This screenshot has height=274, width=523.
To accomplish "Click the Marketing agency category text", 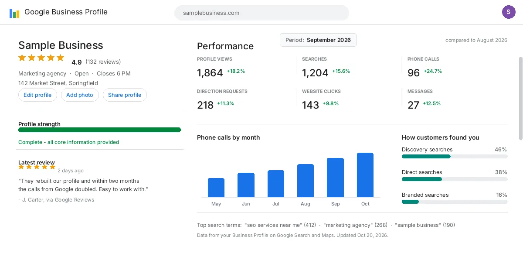I will point(42,73).
